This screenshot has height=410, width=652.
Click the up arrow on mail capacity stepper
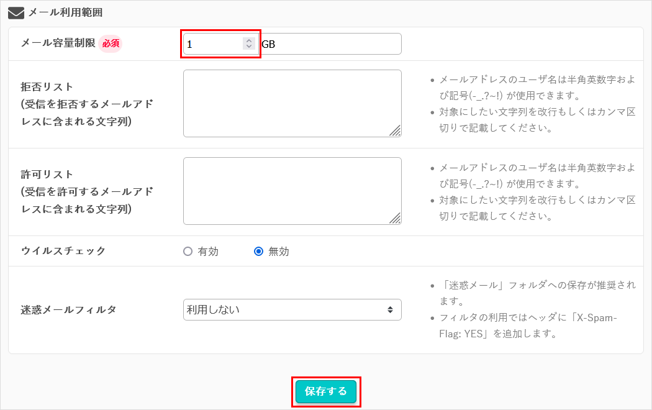click(x=249, y=40)
